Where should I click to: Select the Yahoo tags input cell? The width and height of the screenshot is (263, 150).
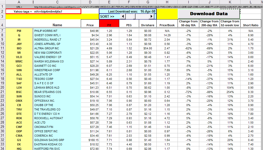(43, 12)
